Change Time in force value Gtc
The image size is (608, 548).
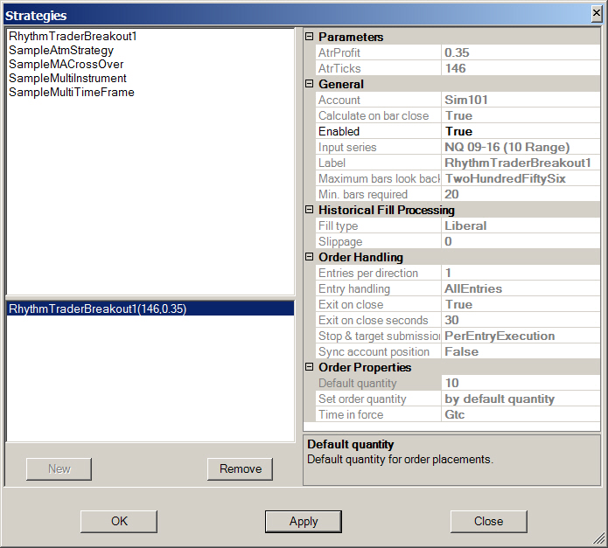click(521, 414)
